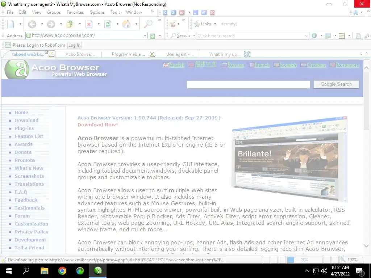Click the page find icon near highlighter
The height and width of the screenshot is (278, 371).
coord(358,36)
